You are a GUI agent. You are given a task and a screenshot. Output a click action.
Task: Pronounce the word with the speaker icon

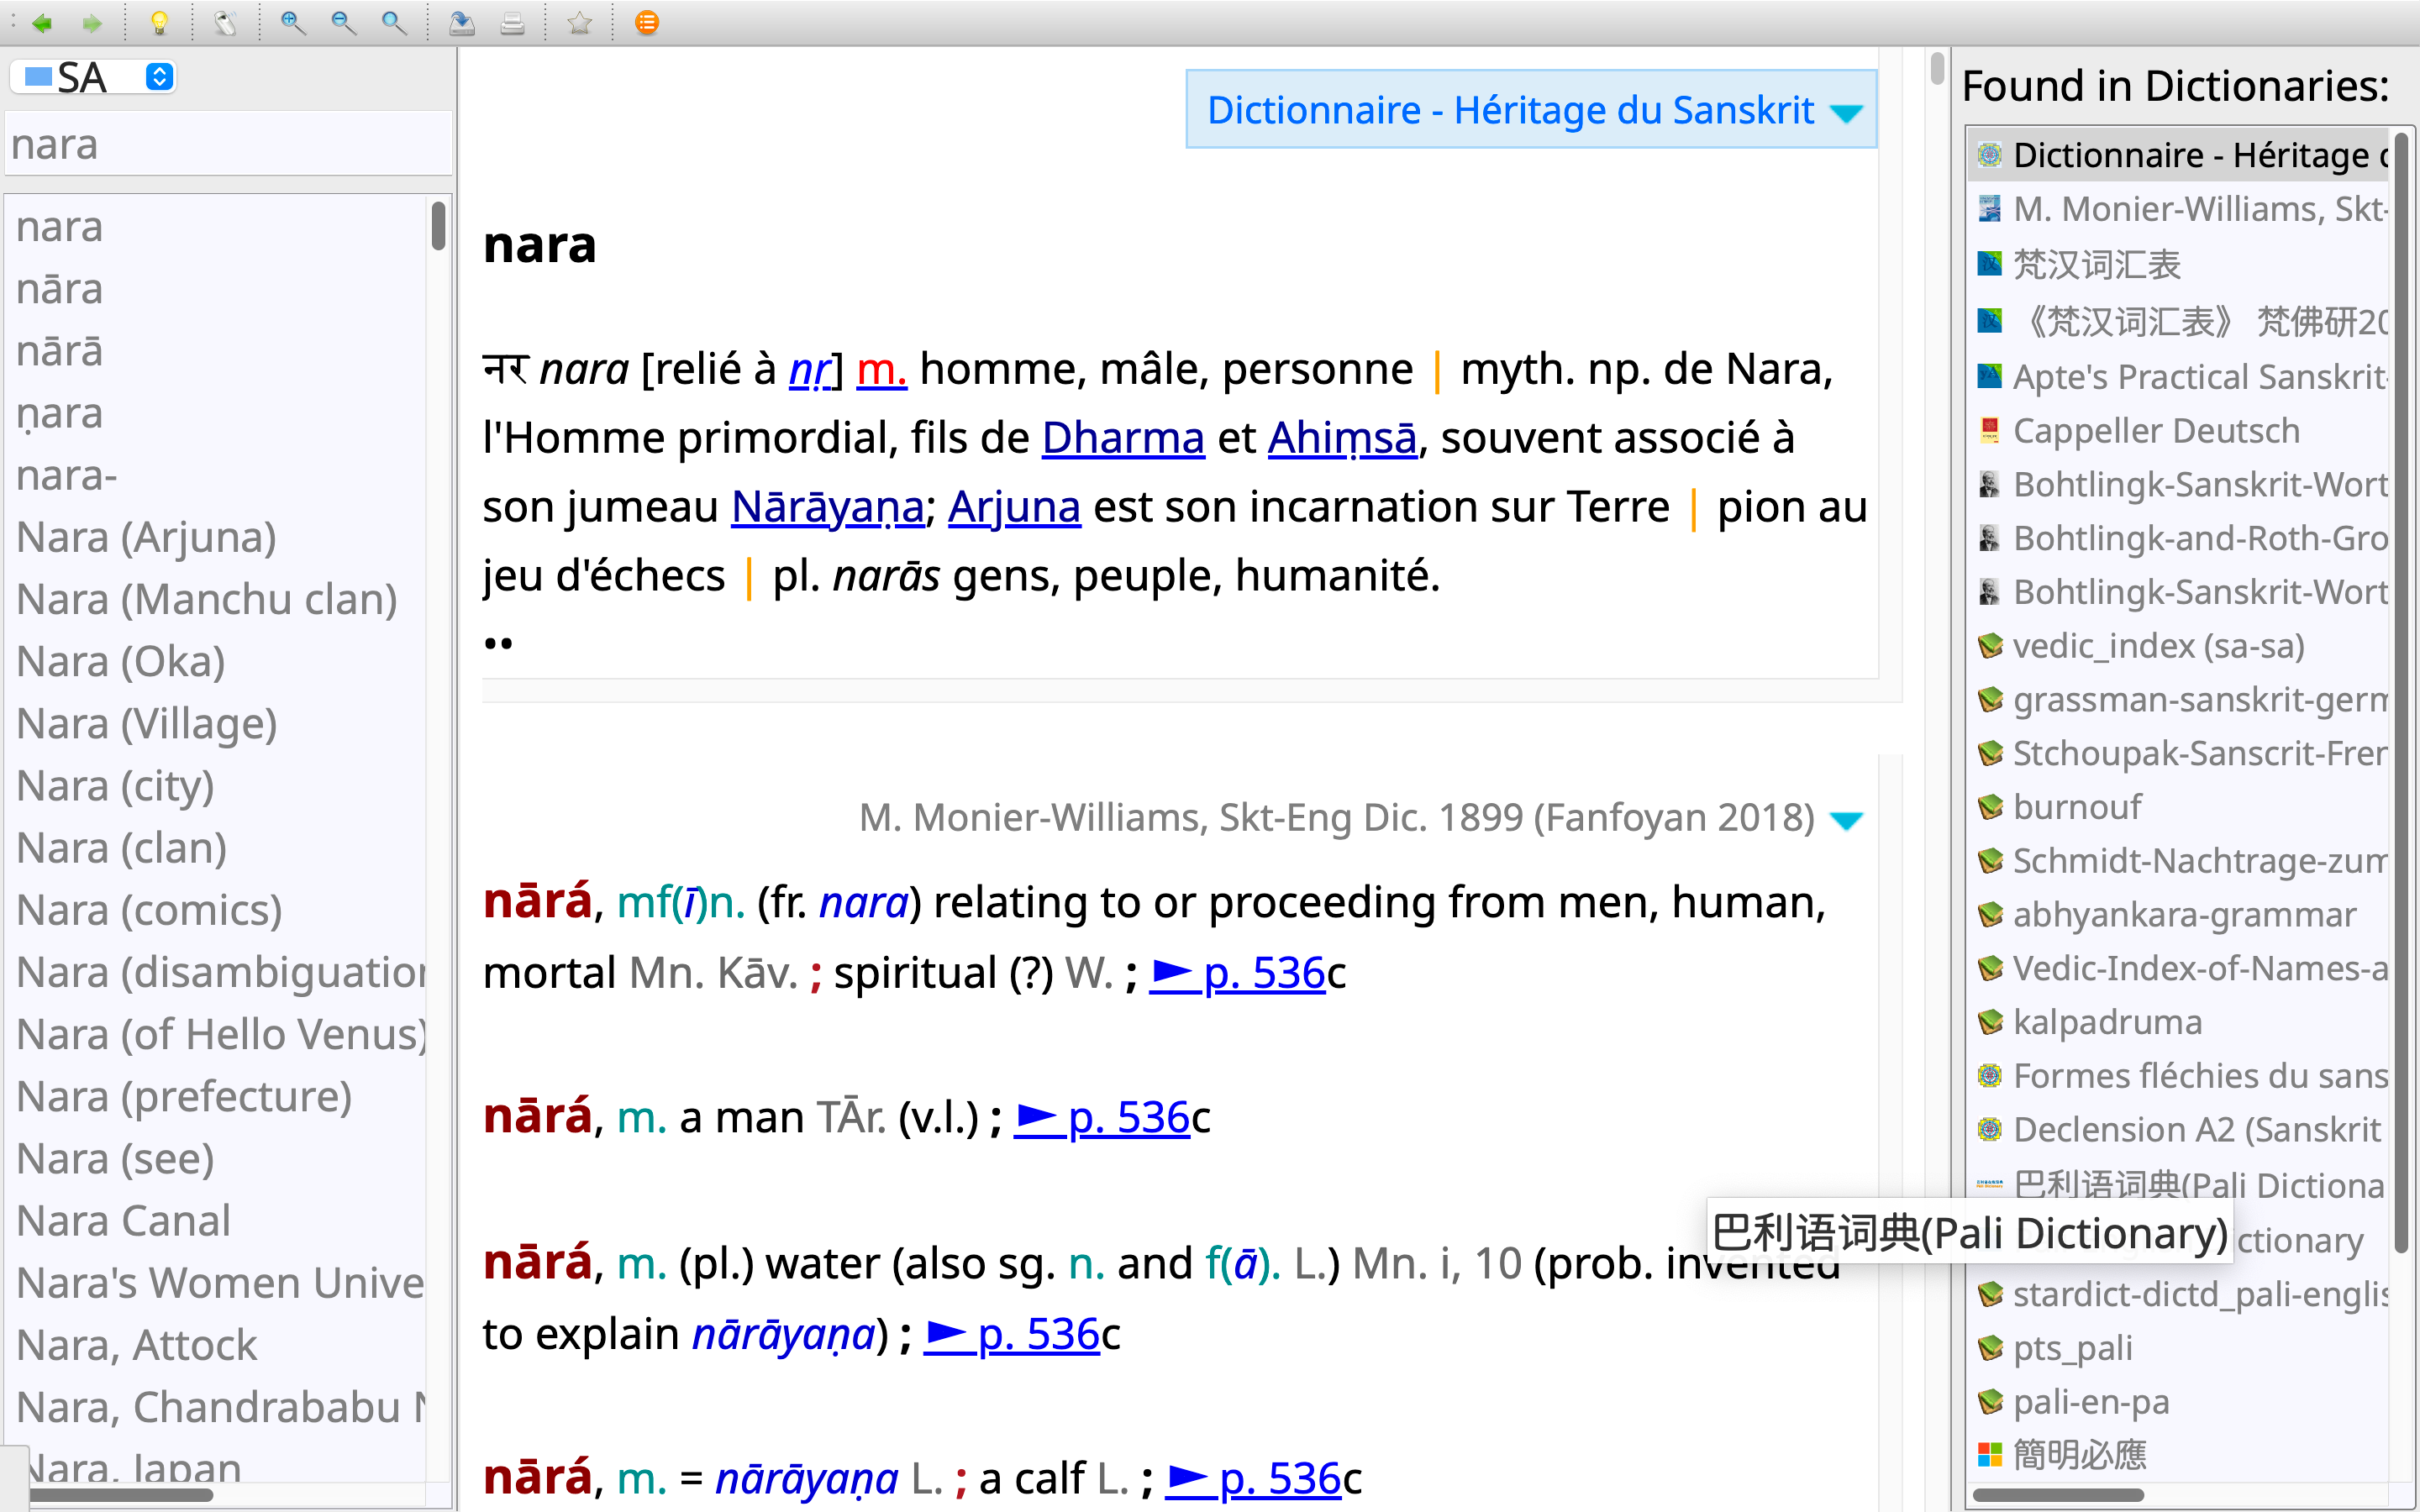point(226,23)
